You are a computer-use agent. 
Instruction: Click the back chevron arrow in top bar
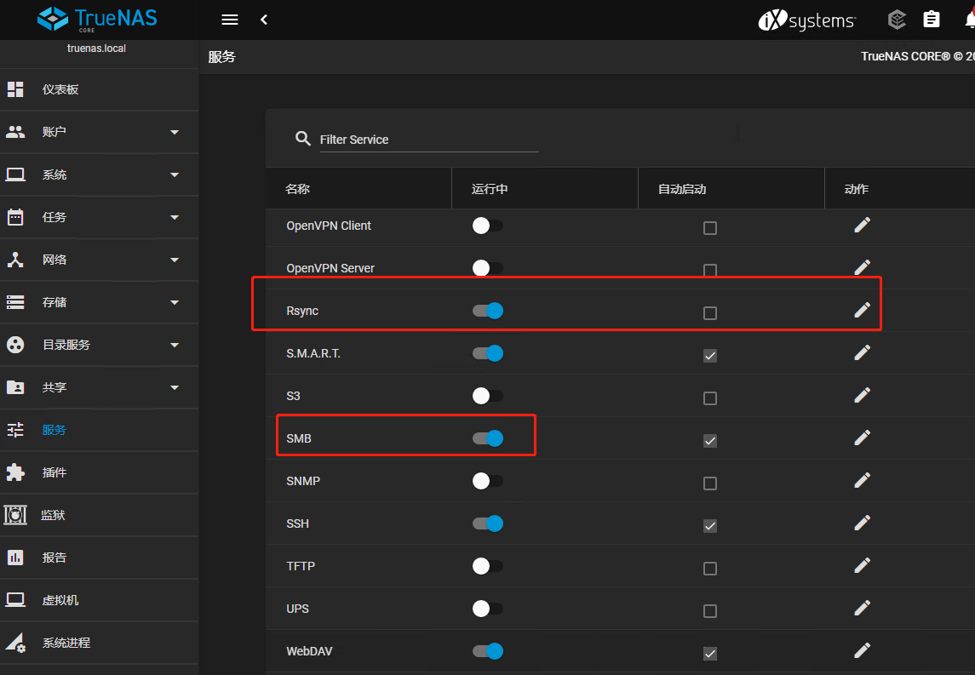(264, 20)
